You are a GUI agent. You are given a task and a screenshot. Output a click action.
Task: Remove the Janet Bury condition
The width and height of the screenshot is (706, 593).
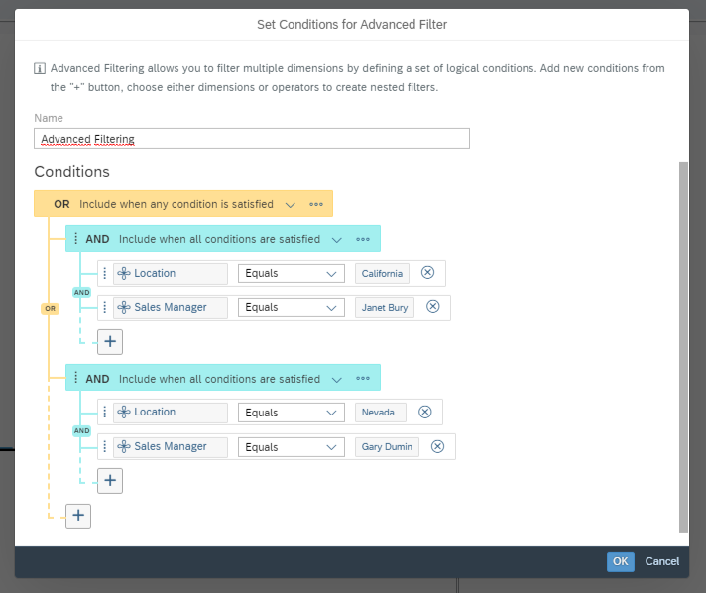433,307
